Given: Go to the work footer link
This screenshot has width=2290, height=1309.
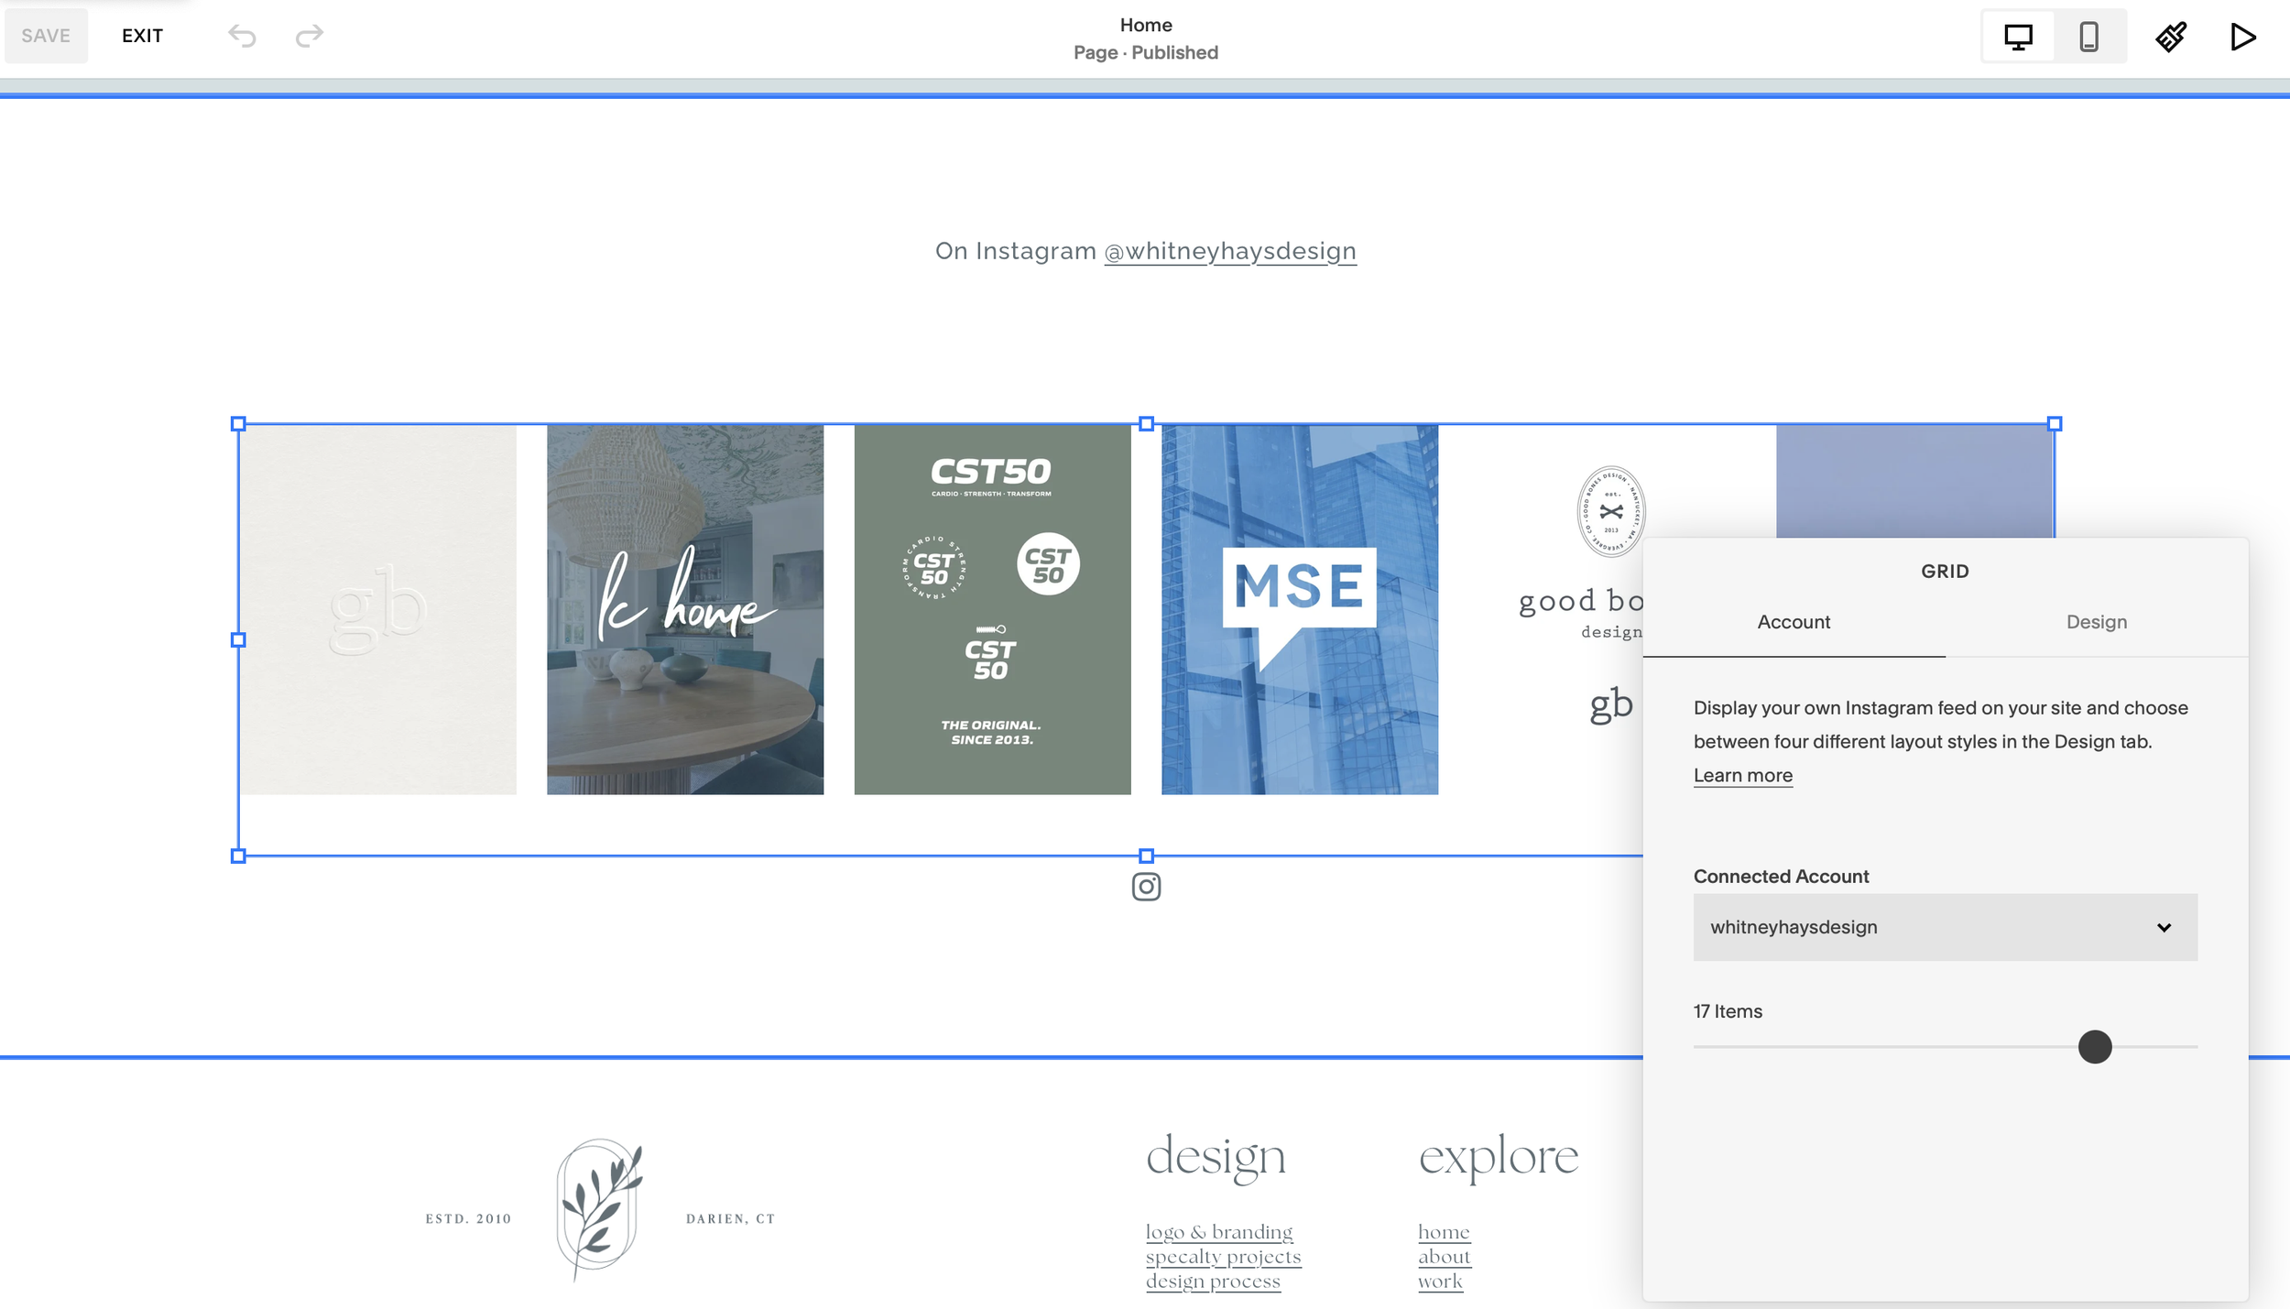Looking at the screenshot, I should [x=1440, y=1282].
